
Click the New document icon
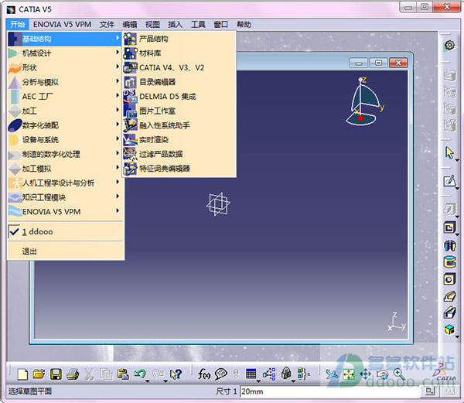point(23,374)
